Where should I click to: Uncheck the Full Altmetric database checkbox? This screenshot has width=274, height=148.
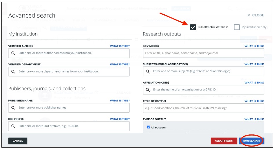tap(193, 27)
